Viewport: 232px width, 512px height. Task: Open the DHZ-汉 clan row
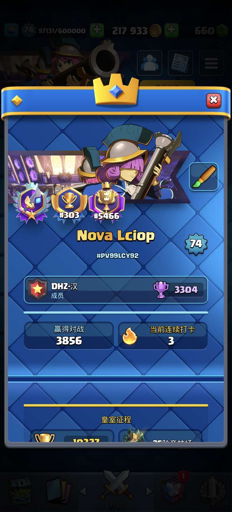click(116, 290)
